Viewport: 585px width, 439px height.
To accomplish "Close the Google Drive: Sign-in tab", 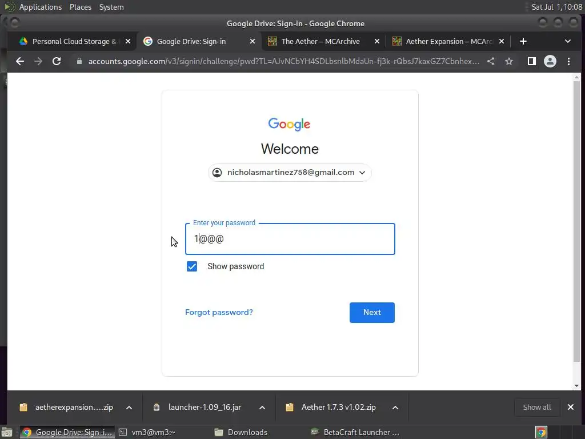I will coord(253,41).
